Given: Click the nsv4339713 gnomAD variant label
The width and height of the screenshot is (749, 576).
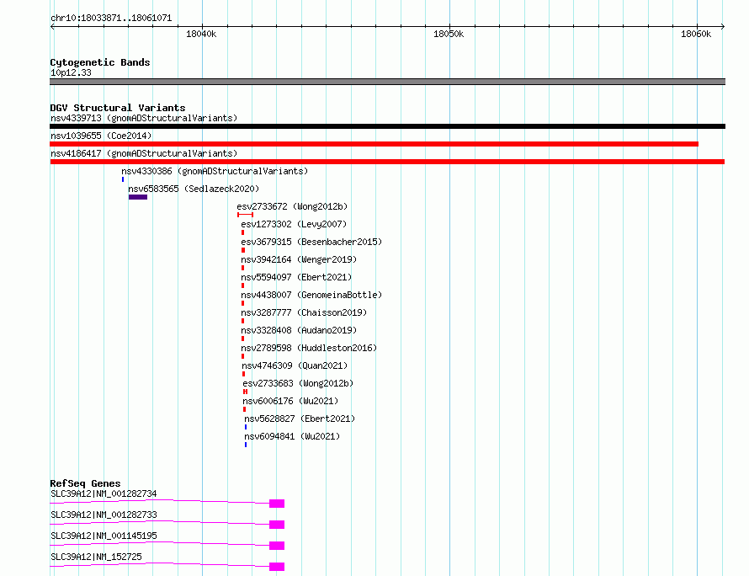Looking at the screenshot, I should 144,118.
